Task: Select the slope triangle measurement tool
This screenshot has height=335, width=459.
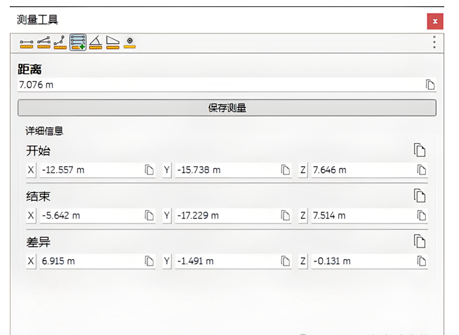Action: [x=112, y=43]
